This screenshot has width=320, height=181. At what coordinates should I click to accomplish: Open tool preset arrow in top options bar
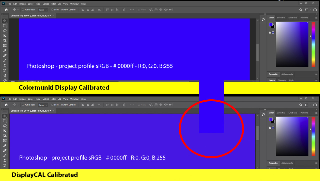pos(18,10)
